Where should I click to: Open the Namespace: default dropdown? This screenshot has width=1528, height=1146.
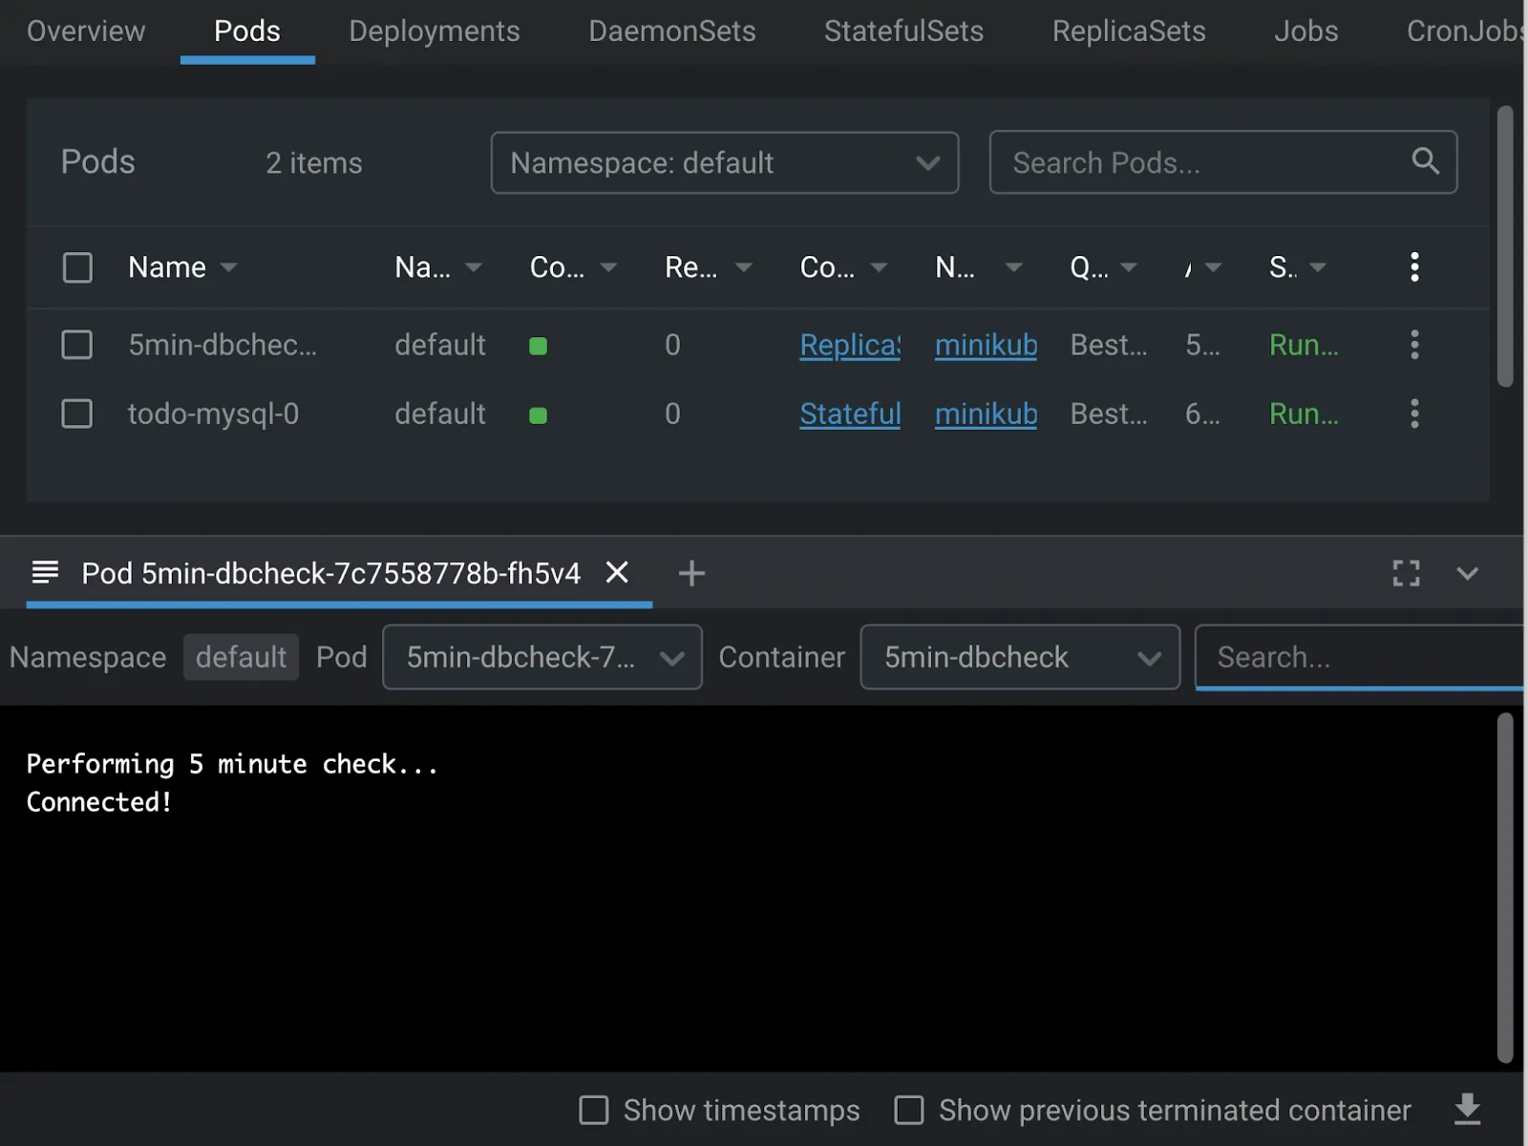(x=725, y=162)
